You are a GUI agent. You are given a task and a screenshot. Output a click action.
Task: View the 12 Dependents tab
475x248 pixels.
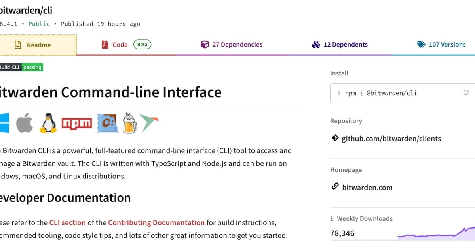tap(339, 45)
